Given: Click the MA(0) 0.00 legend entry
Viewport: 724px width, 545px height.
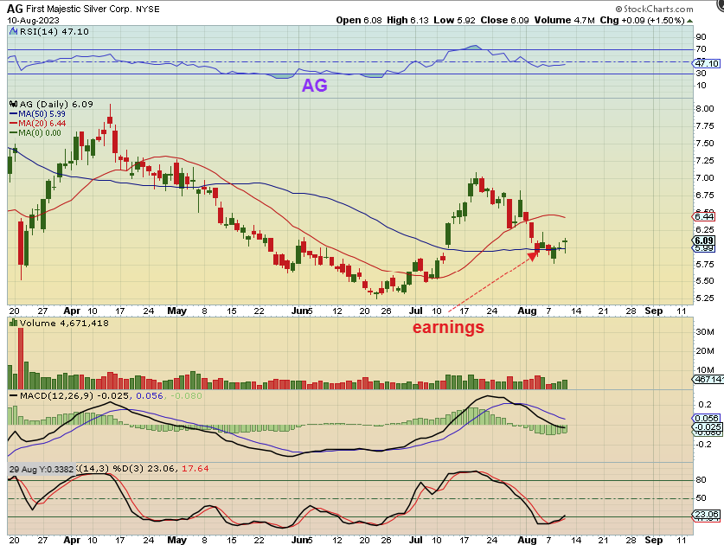Looking at the screenshot, I should pyautogui.click(x=35, y=133).
